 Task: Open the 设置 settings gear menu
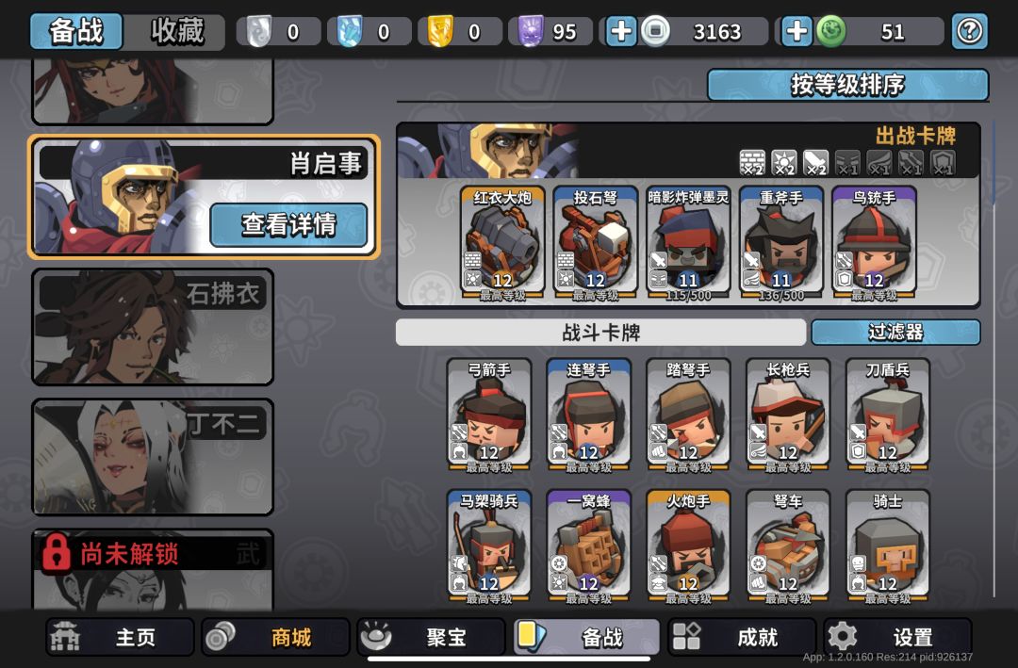click(897, 637)
